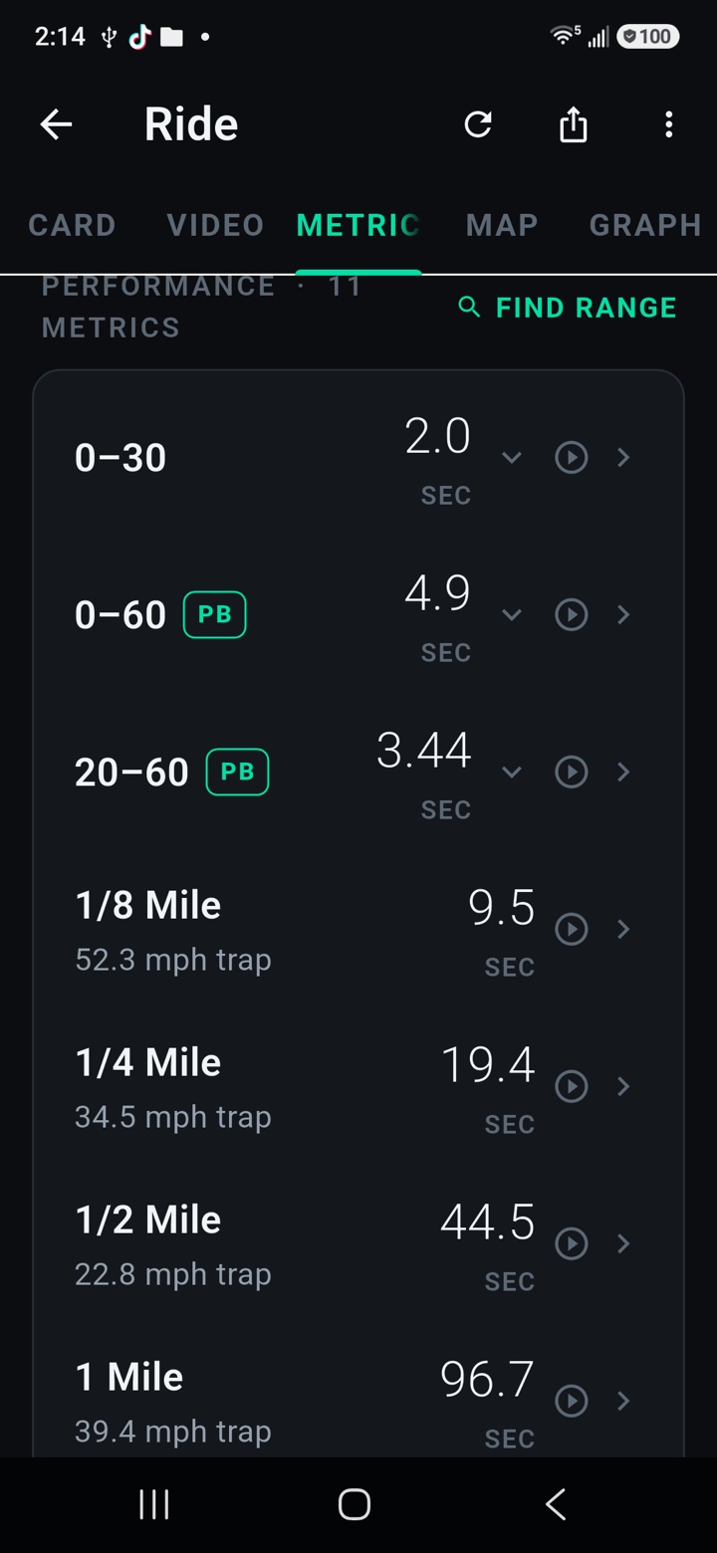This screenshot has height=1553, width=717.
Task: Play the 1/8 Mile replay
Action: [571, 929]
